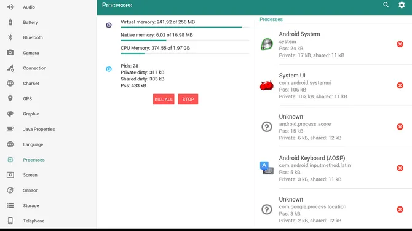The height and width of the screenshot is (231, 412).
Task: Click the Audio speaker icon in sidebar
Action: pos(10,7)
